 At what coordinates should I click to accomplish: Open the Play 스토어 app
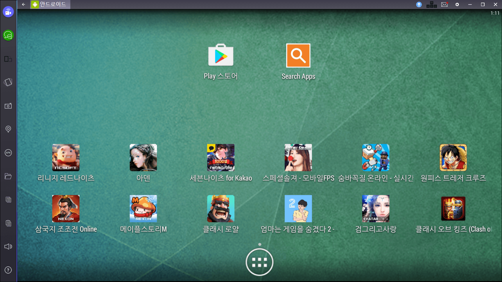(x=221, y=55)
